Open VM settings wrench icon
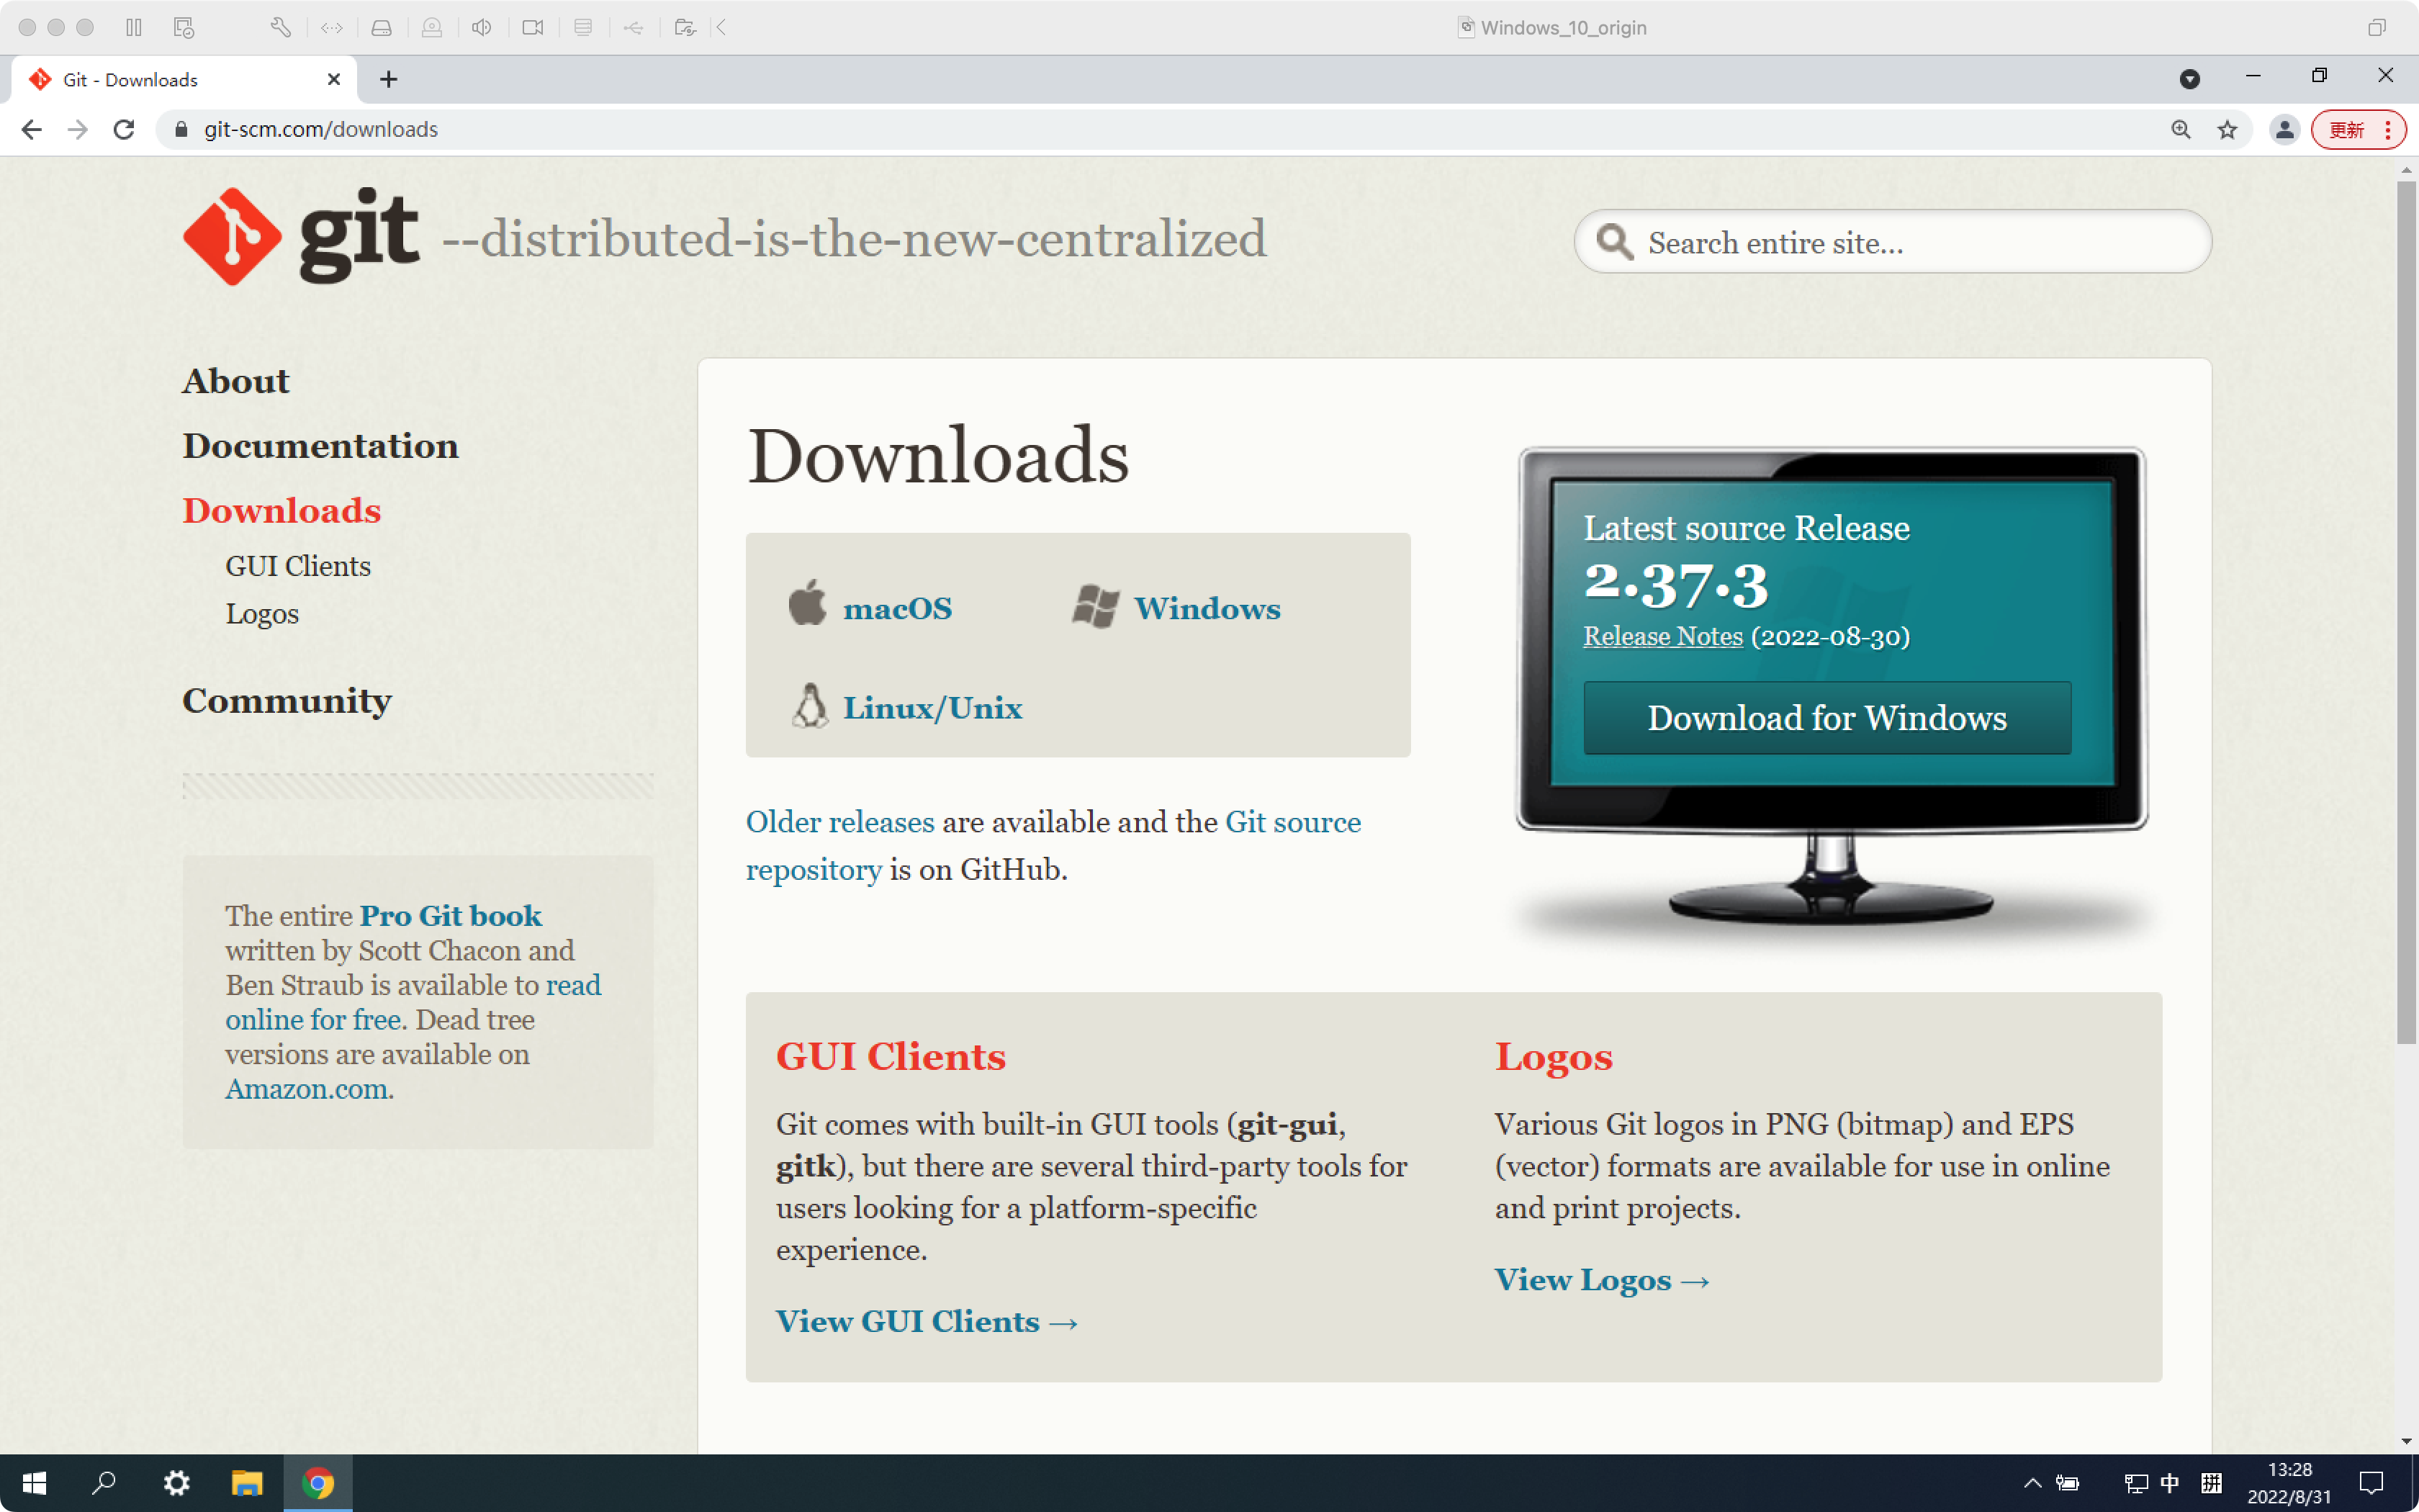This screenshot has height=1512, width=2419. point(281,27)
